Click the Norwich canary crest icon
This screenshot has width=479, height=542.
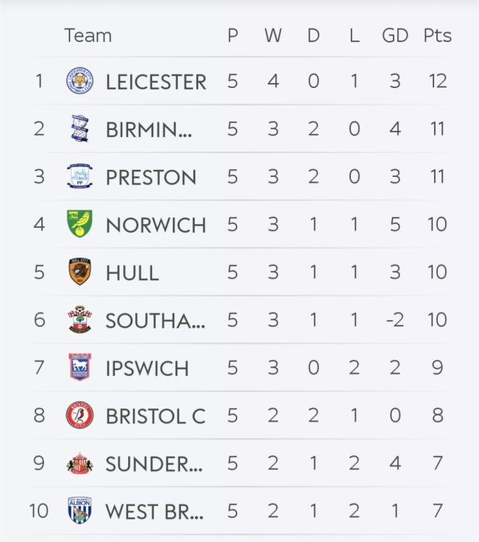[x=79, y=224]
